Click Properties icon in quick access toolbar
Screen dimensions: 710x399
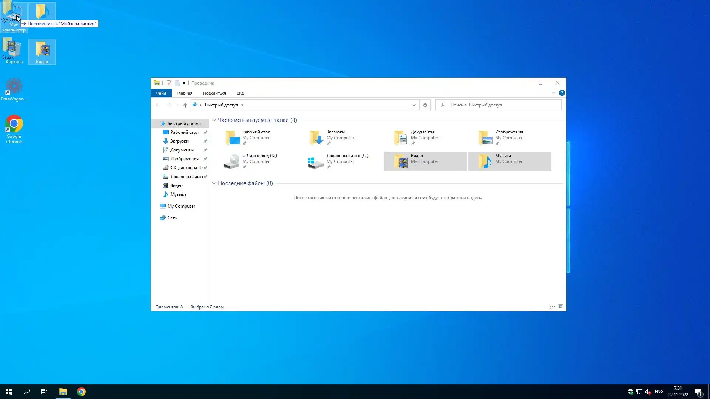[x=169, y=83]
